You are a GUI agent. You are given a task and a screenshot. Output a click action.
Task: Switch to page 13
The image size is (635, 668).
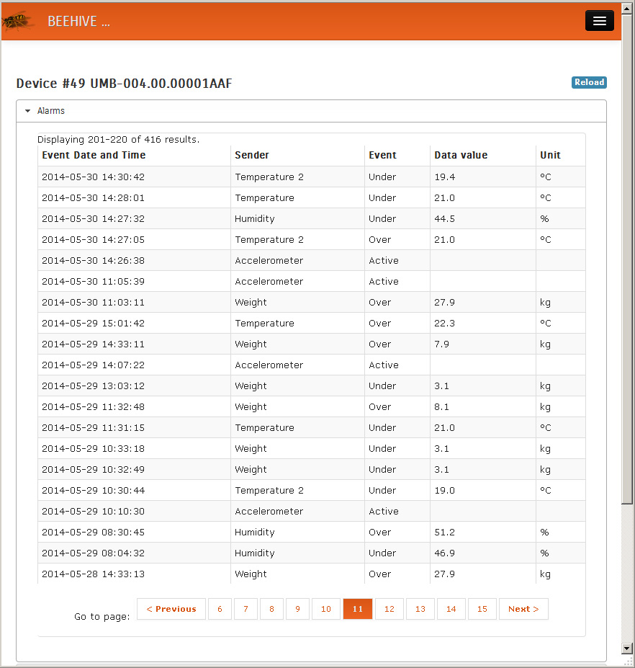(420, 609)
